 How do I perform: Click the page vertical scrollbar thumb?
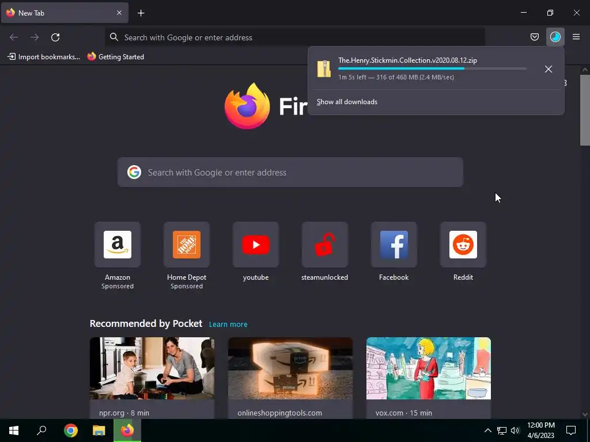(x=585, y=110)
